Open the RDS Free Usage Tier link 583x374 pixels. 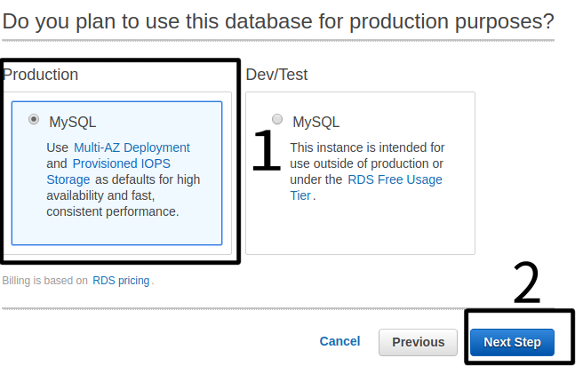tap(394, 179)
